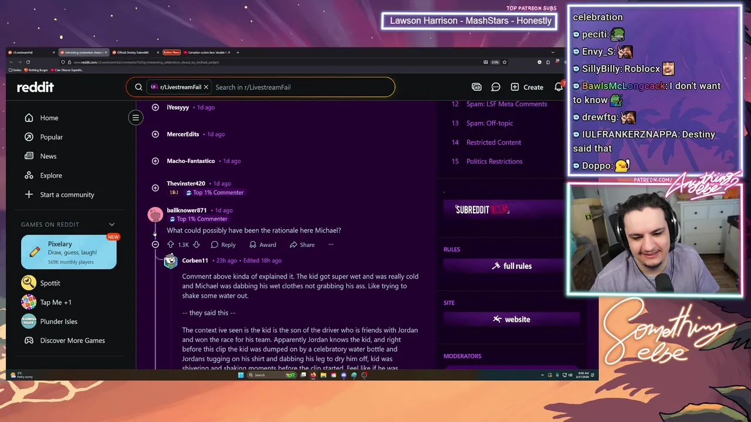Open the Reddit advertise icon
Image resolution: width=751 pixels, height=422 pixels.
click(476, 87)
